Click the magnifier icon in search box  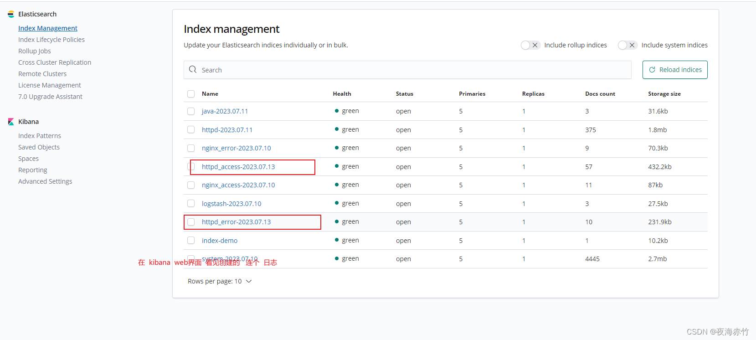click(x=193, y=70)
